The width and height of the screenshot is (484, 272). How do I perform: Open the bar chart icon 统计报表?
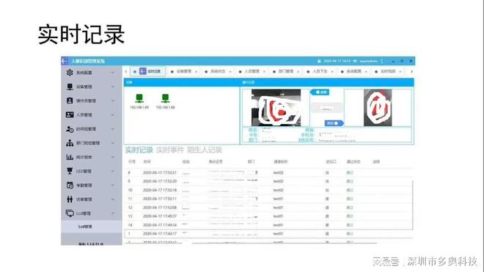(x=70, y=157)
